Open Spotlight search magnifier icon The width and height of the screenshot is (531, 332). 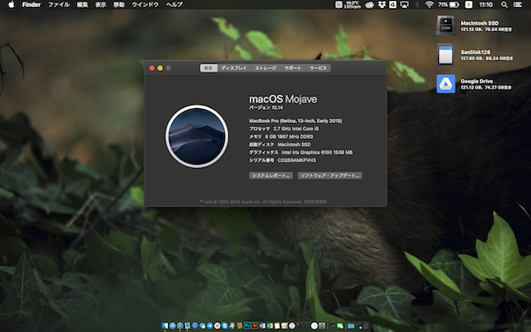click(x=504, y=4)
